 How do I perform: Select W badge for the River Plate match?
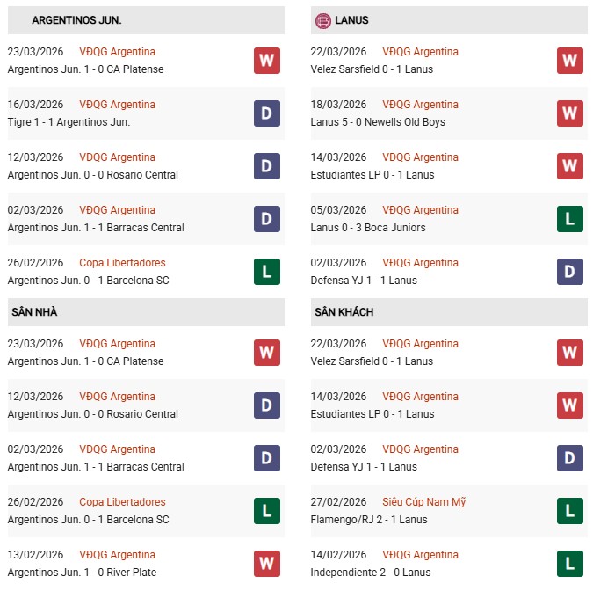[267, 564]
